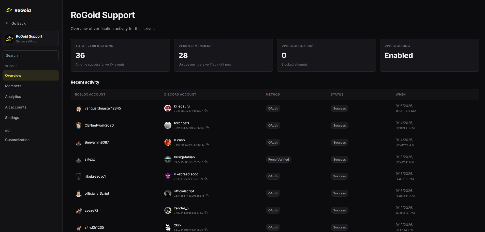Screen dimensions: 485x232
Task: Click the RoGoid Support server card
Action: (31, 39)
